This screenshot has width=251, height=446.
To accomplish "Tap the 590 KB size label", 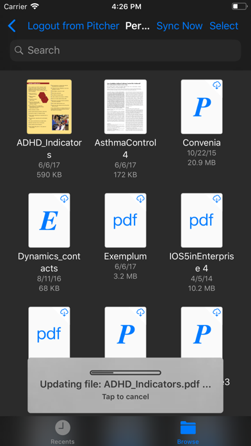I will [49, 175].
